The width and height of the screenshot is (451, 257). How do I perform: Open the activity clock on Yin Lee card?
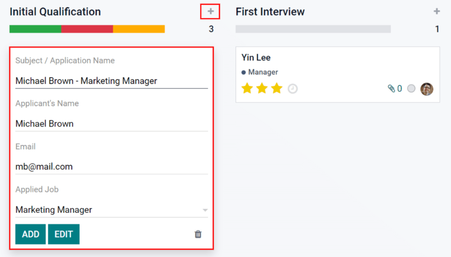tap(292, 89)
